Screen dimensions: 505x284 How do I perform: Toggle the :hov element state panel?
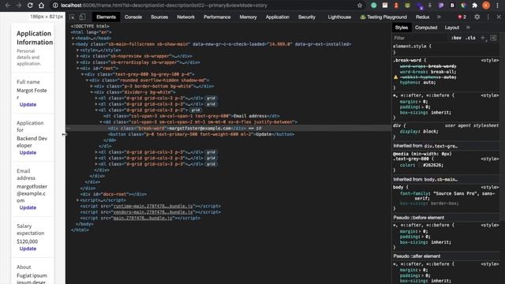(x=456, y=38)
